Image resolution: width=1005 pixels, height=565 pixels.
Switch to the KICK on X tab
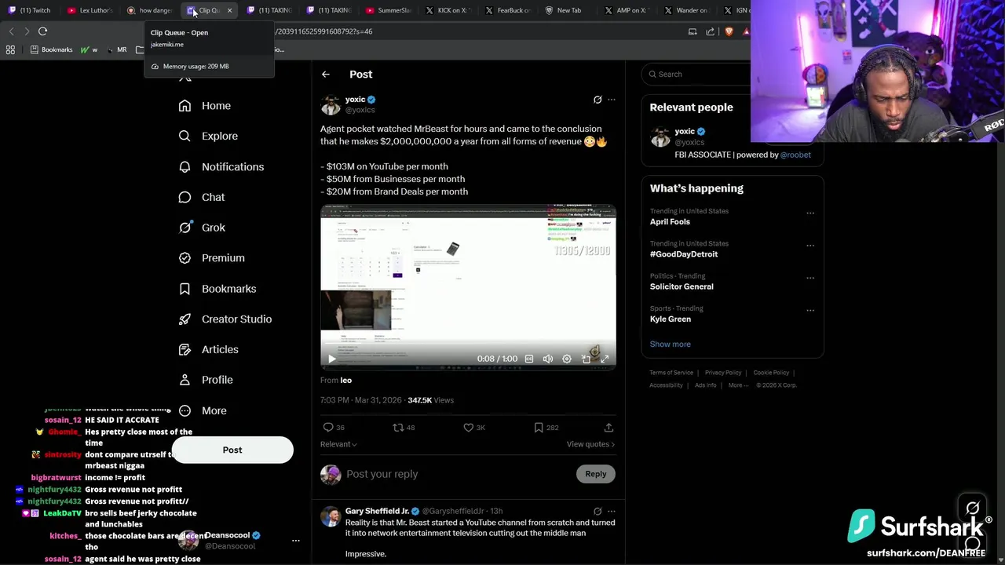click(x=450, y=10)
